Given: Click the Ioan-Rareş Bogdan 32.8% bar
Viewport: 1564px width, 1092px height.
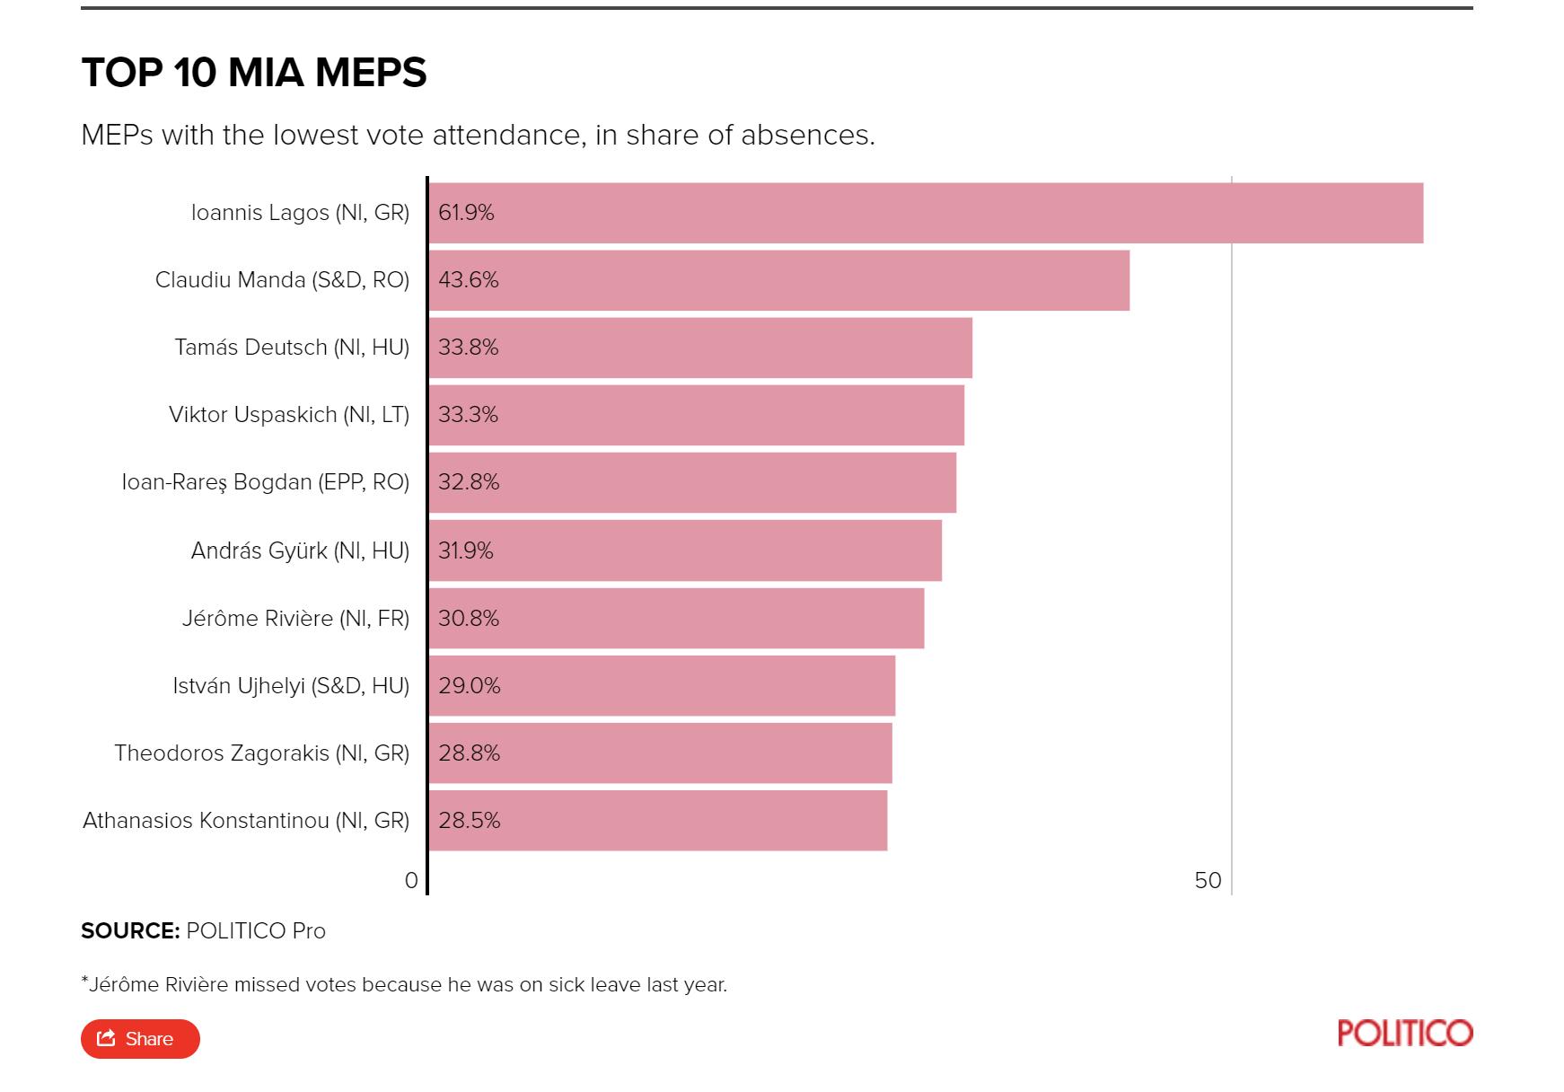Looking at the screenshot, I should 692,482.
